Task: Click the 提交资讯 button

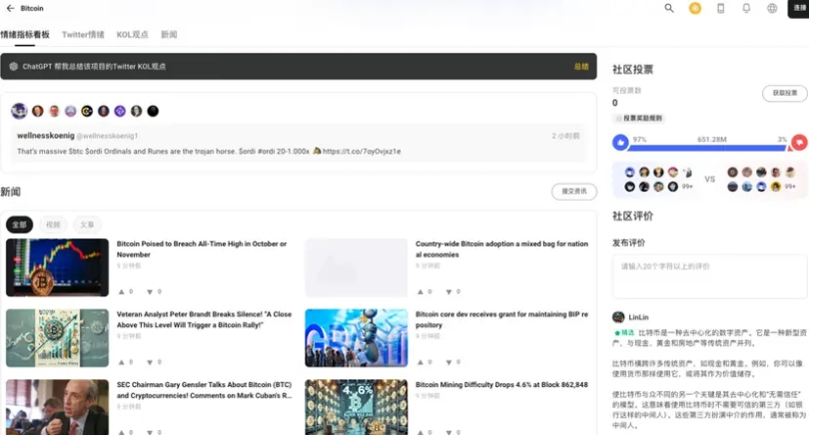Action: click(574, 192)
